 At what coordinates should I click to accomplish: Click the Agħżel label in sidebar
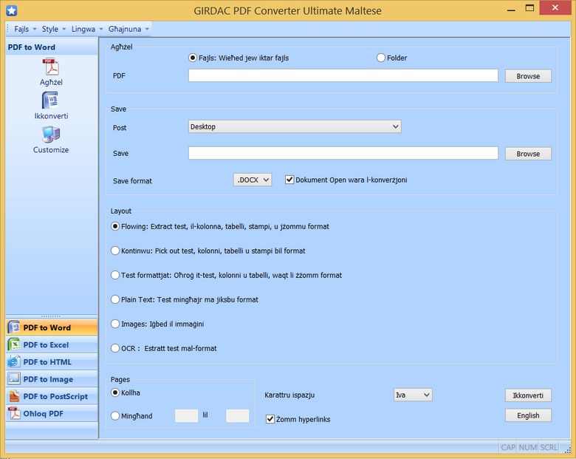[51, 82]
